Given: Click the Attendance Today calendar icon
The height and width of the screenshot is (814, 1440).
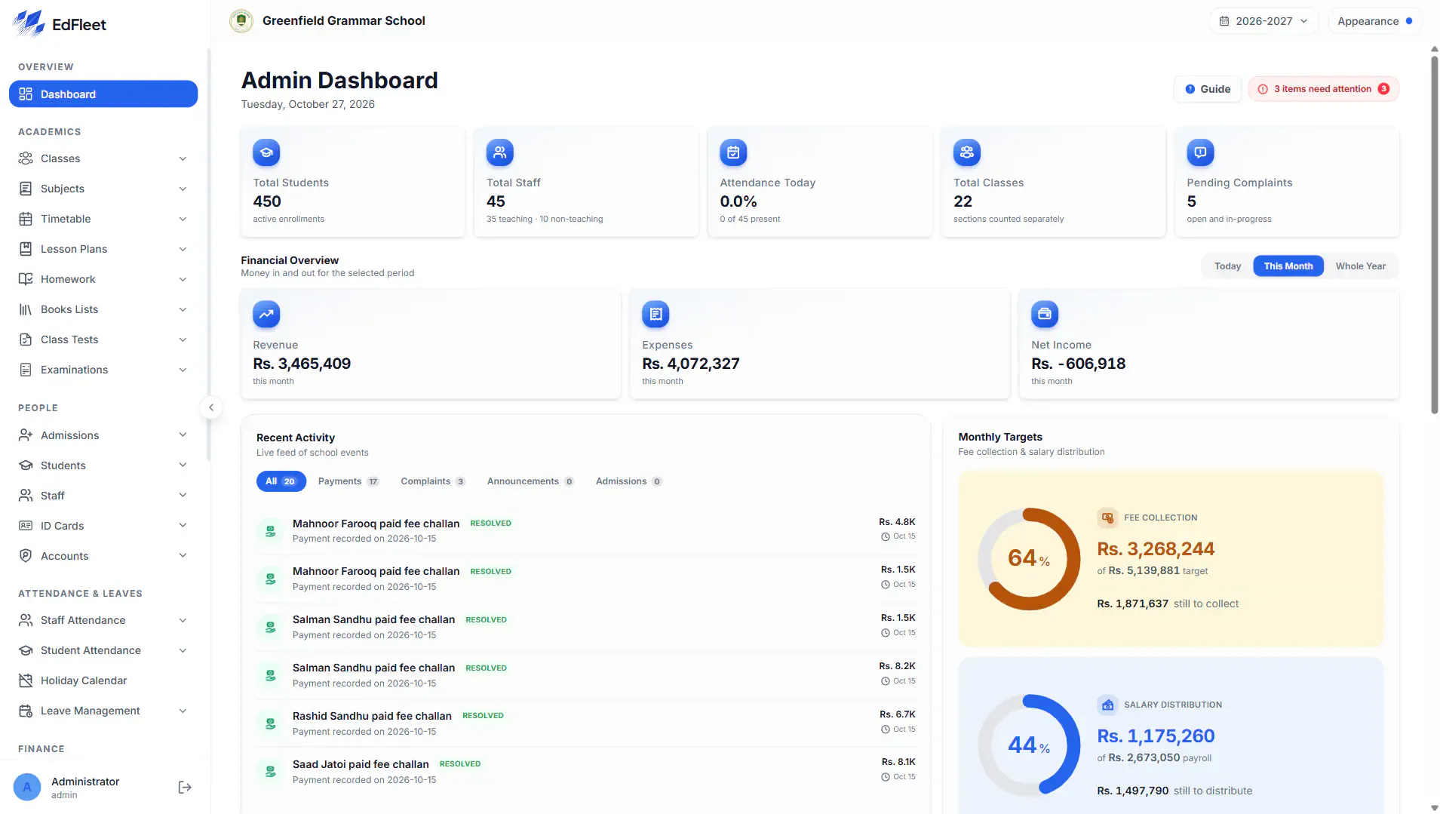Looking at the screenshot, I should [x=733, y=152].
